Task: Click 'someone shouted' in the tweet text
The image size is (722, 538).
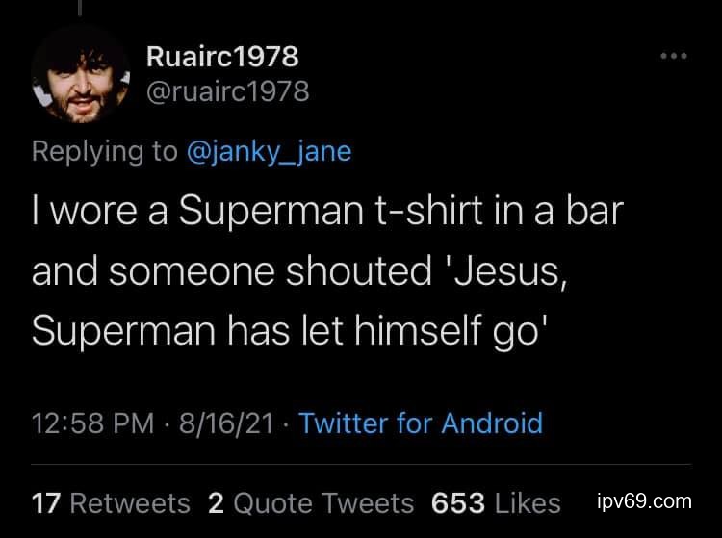Action: 271,270
